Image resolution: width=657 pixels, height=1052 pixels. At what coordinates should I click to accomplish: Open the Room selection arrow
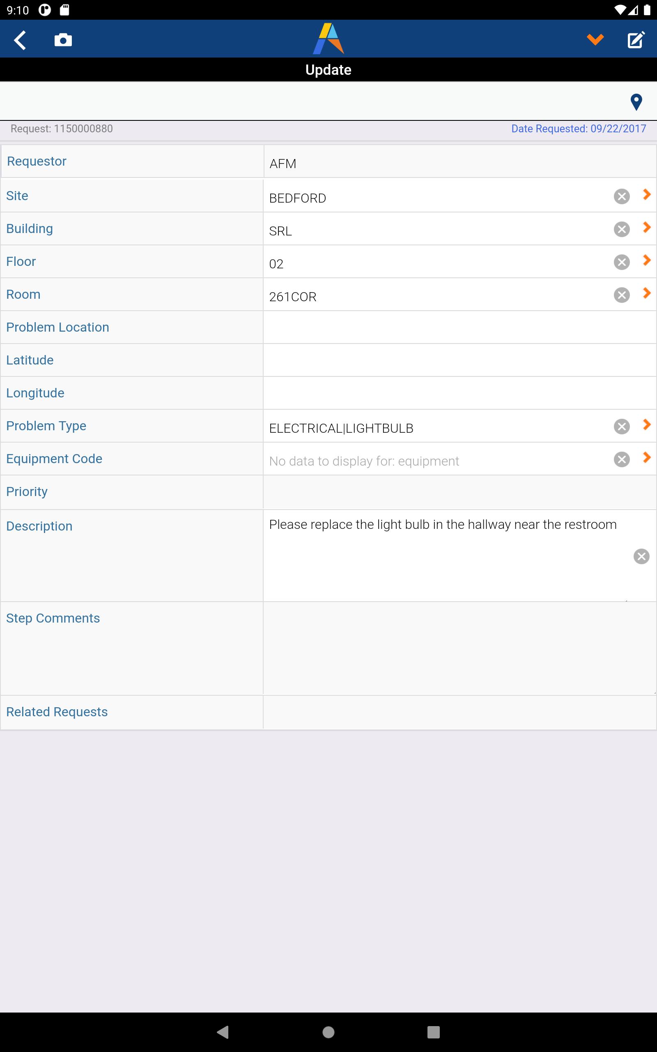pos(647,293)
